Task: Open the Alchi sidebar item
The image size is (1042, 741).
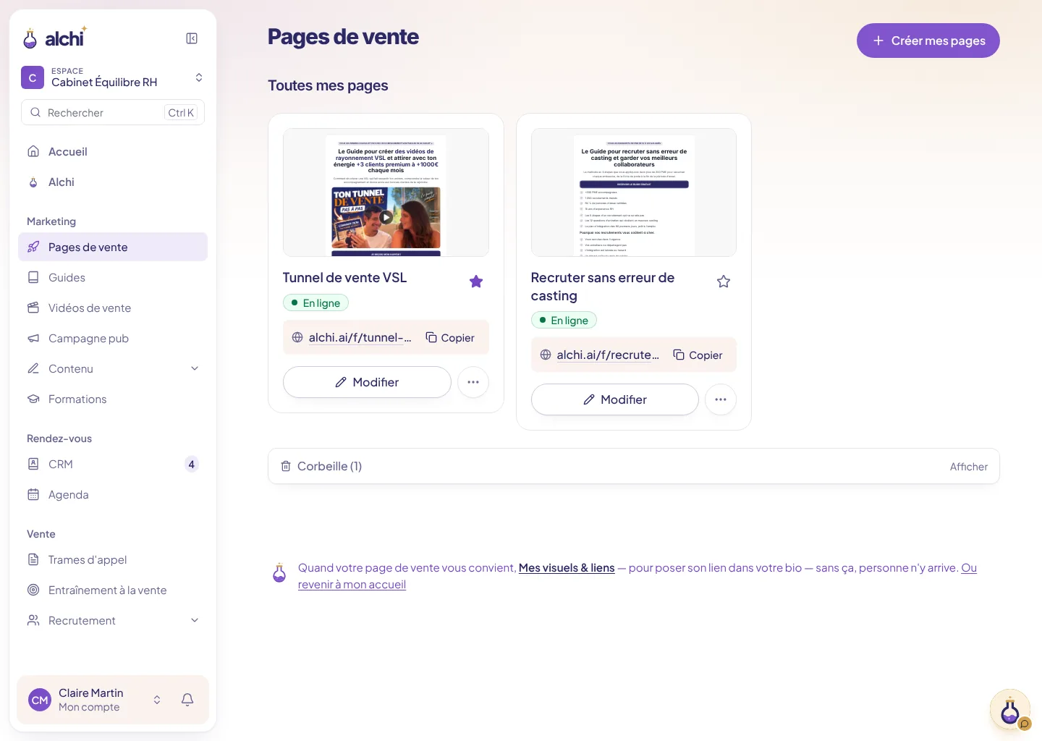Action: (113, 182)
